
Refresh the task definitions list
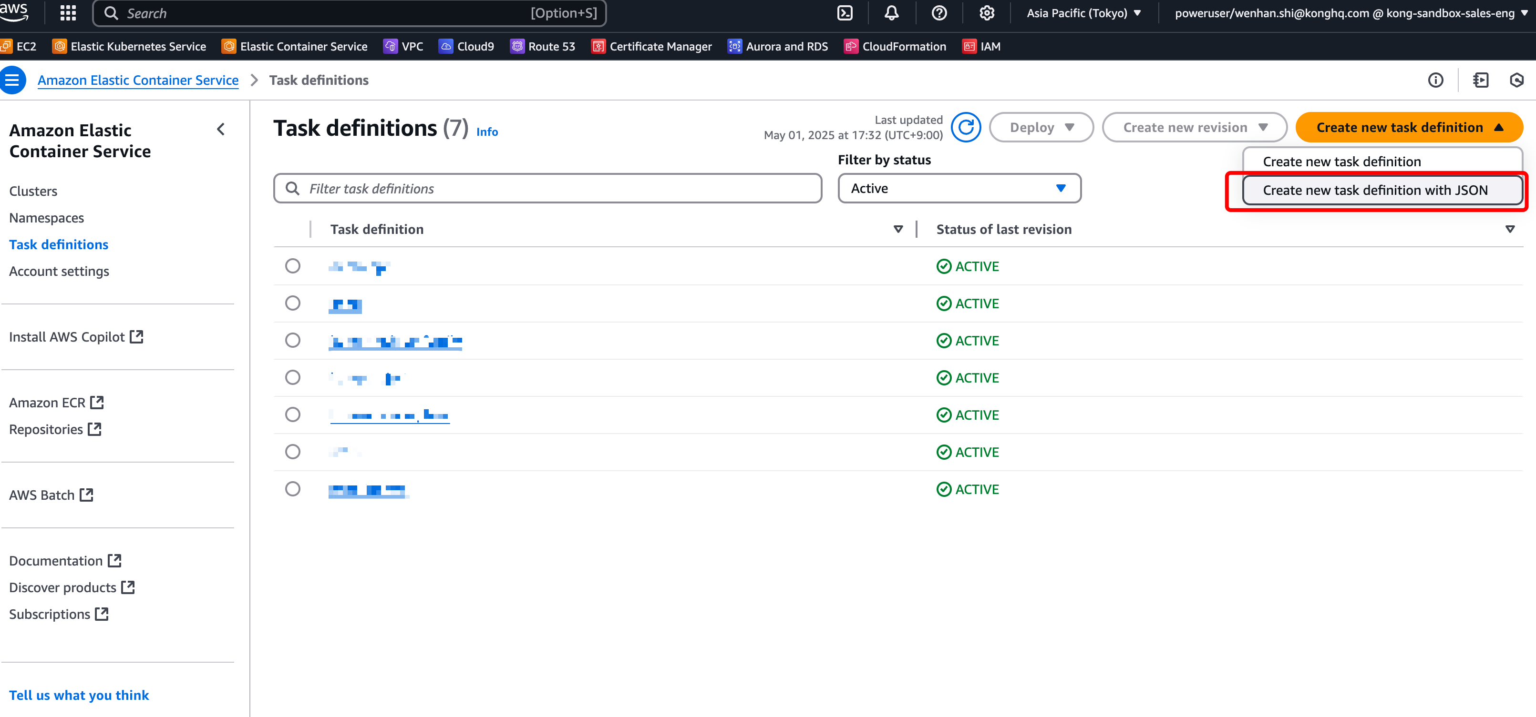tap(966, 128)
